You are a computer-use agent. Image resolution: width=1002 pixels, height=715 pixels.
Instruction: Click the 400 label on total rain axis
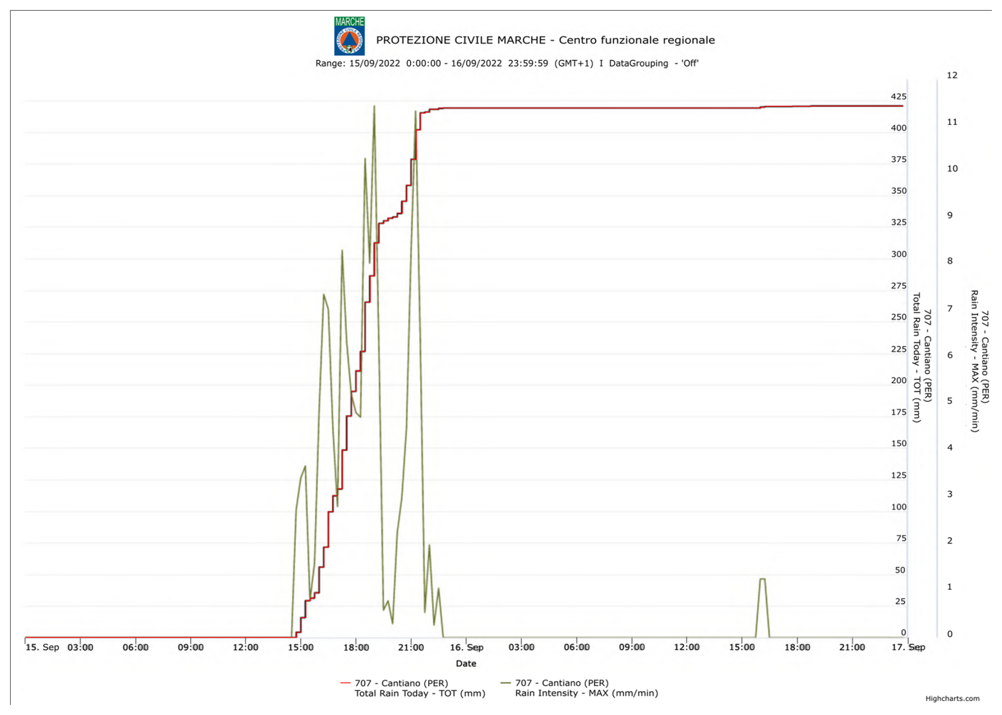(x=898, y=128)
